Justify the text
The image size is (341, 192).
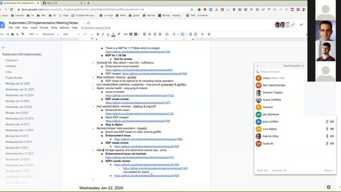[x=160, y=34]
